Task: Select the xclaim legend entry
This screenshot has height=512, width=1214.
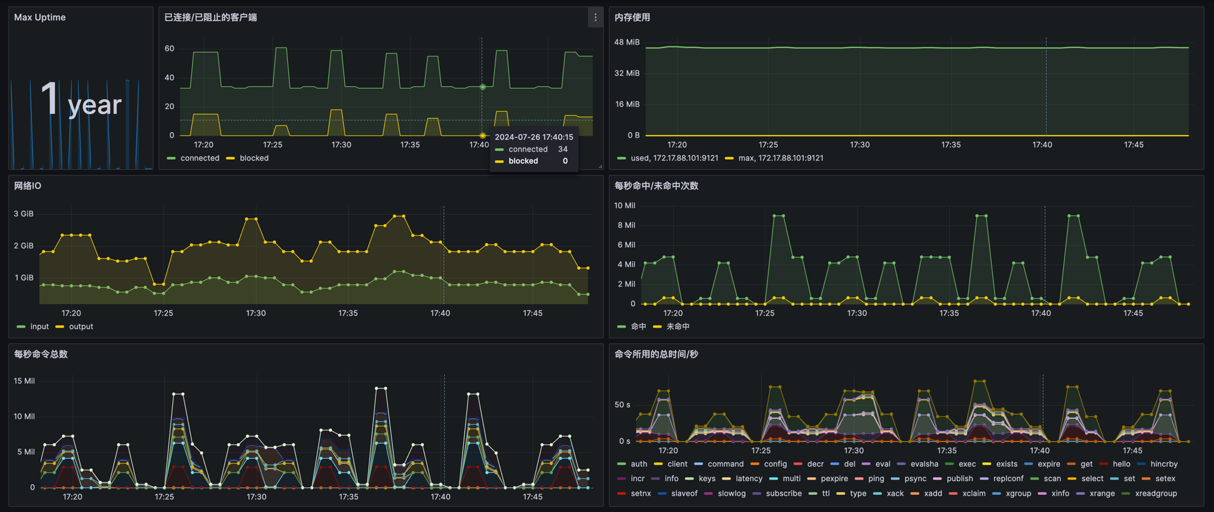Action: 974,494
